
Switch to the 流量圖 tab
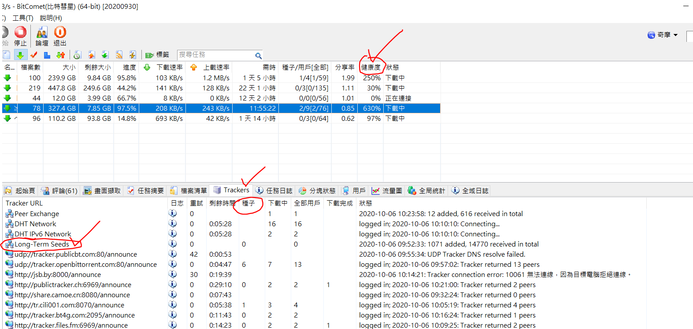click(x=387, y=191)
